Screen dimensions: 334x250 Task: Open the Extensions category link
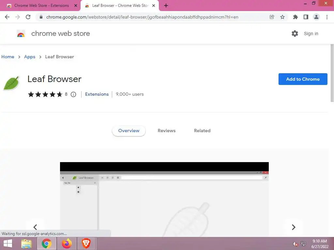coord(97,94)
